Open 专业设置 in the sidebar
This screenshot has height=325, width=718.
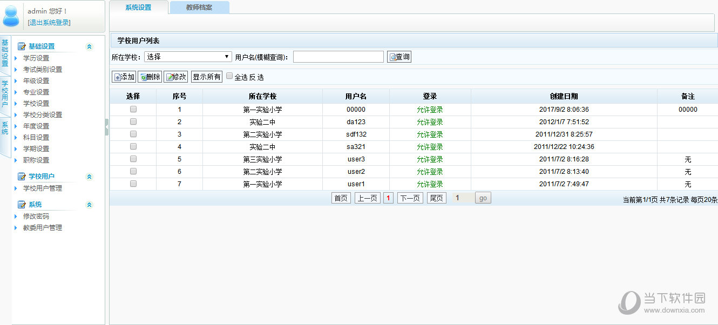[36, 92]
